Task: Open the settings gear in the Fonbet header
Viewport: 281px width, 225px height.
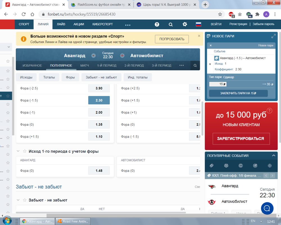Action: [x=185, y=24]
